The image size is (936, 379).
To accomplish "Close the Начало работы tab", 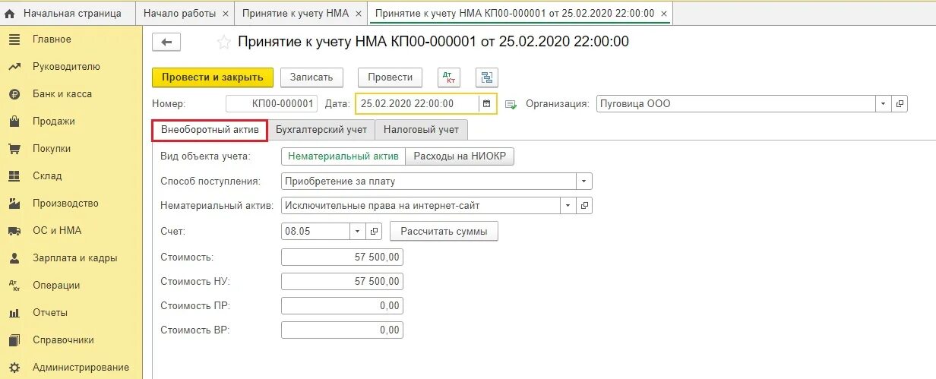I will point(224,14).
